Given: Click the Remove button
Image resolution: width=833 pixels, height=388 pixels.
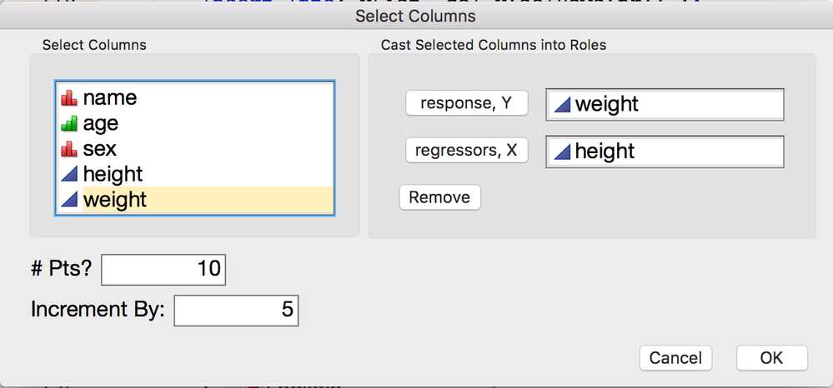Looking at the screenshot, I should [440, 197].
